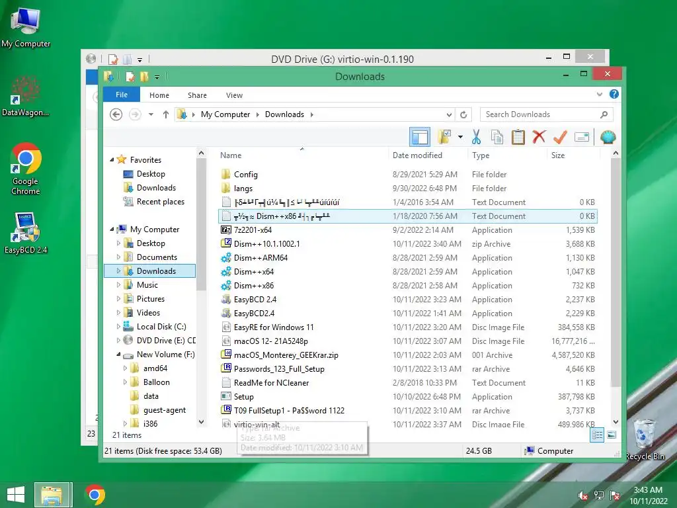Expand the amd64 folder in the tree
The height and width of the screenshot is (508, 677).
pyautogui.click(x=125, y=368)
